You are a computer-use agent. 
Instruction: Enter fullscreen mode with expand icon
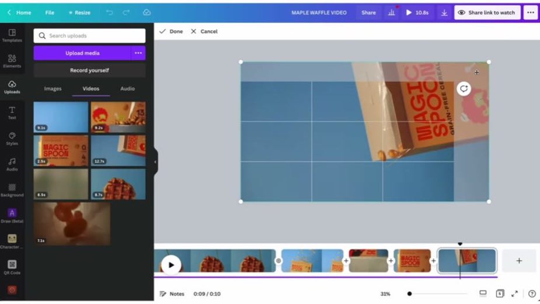(x=514, y=293)
